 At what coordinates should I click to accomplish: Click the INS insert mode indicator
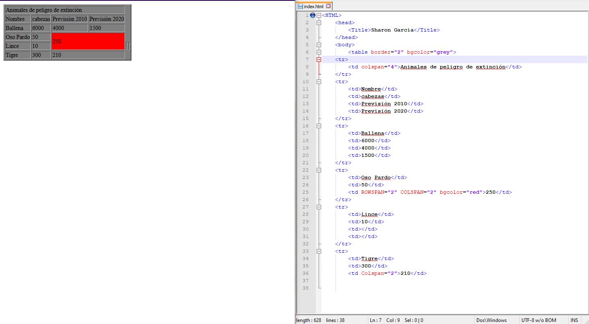coord(574,320)
